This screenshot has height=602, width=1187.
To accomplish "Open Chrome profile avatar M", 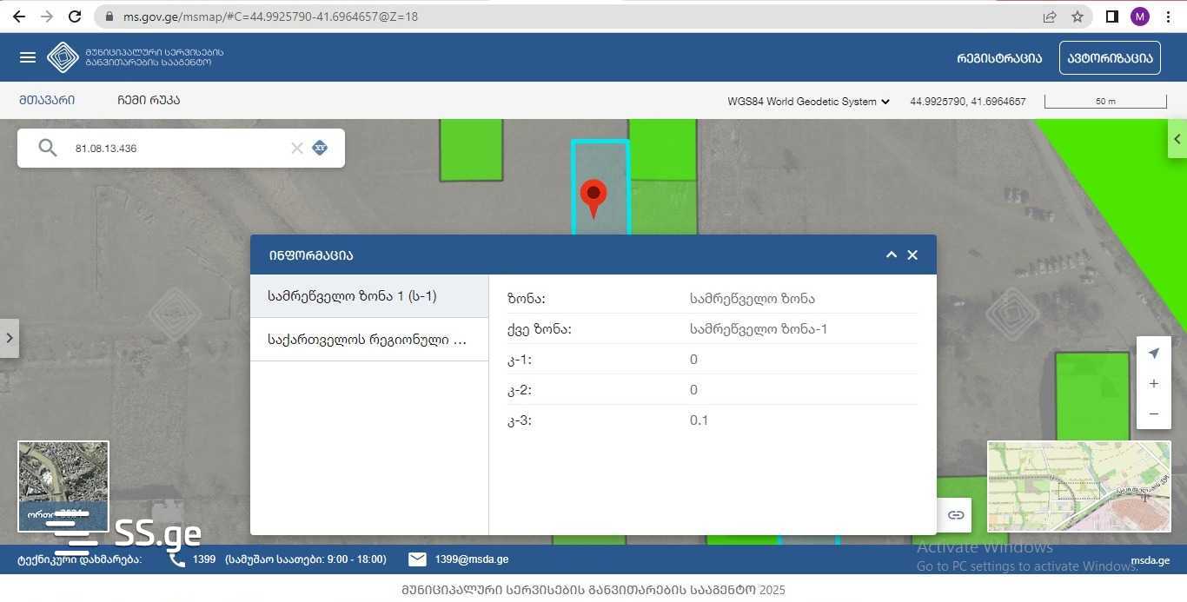I will [1140, 17].
